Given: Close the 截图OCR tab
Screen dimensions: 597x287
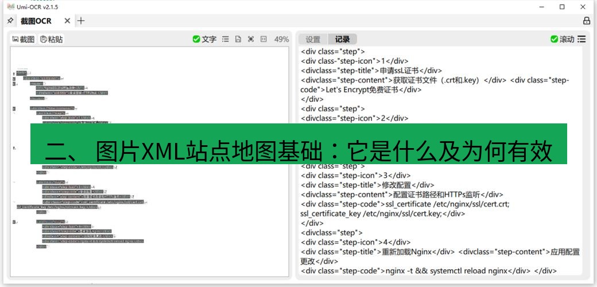Looking at the screenshot, I should 67,21.
